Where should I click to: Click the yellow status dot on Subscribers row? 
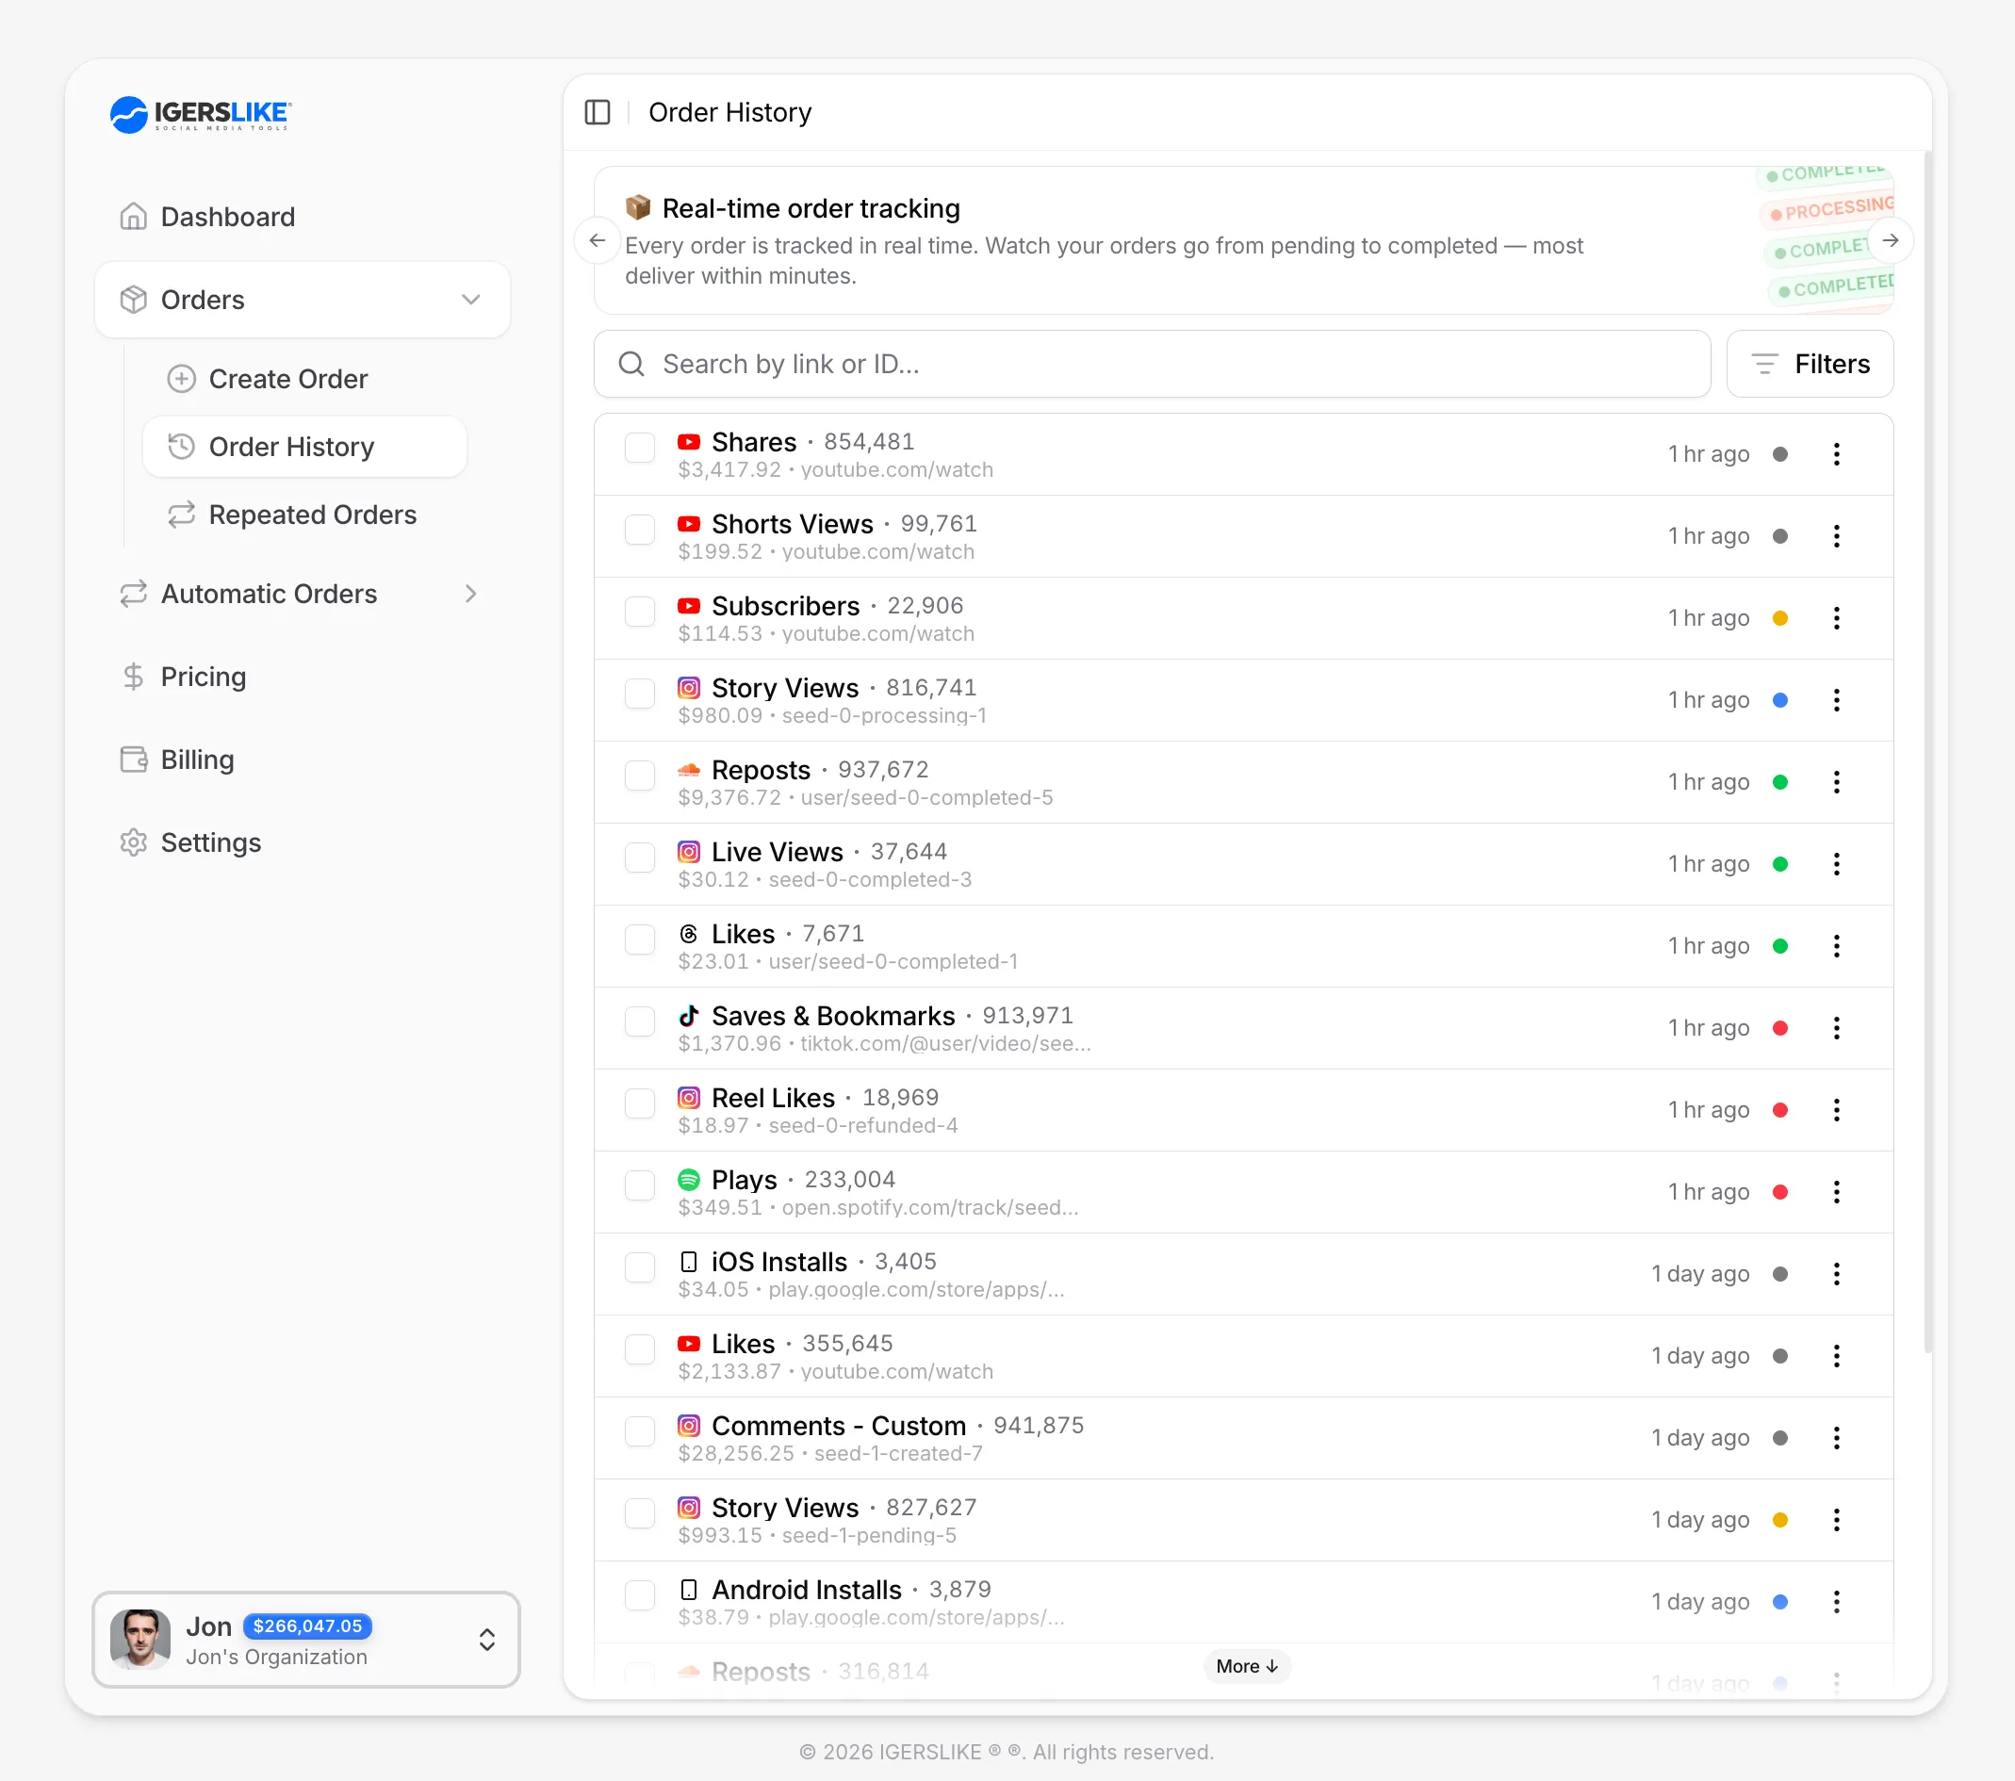pyautogui.click(x=1780, y=618)
